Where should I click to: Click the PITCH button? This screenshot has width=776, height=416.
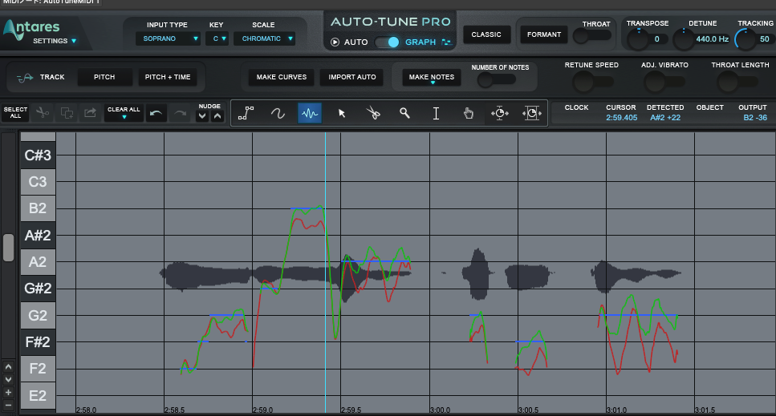coord(104,77)
